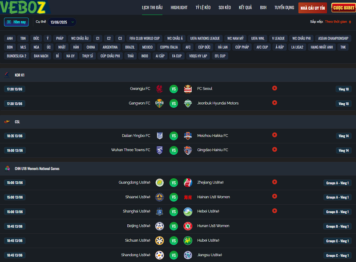Play live stream for Gwangju FC vs FC Seoul
This screenshot has width=356, height=262.
pos(275,88)
